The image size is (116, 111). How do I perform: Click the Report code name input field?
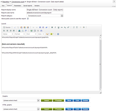click(x=45, y=13)
